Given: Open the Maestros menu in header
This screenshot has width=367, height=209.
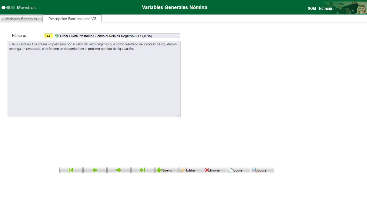Looking at the screenshot, I should point(26,7).
